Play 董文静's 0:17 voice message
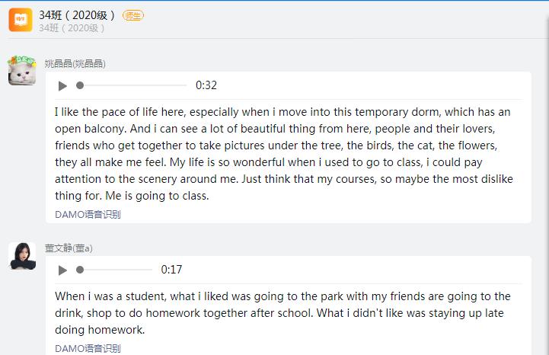Viewport: 549px width, 355px height. [62, 270]
